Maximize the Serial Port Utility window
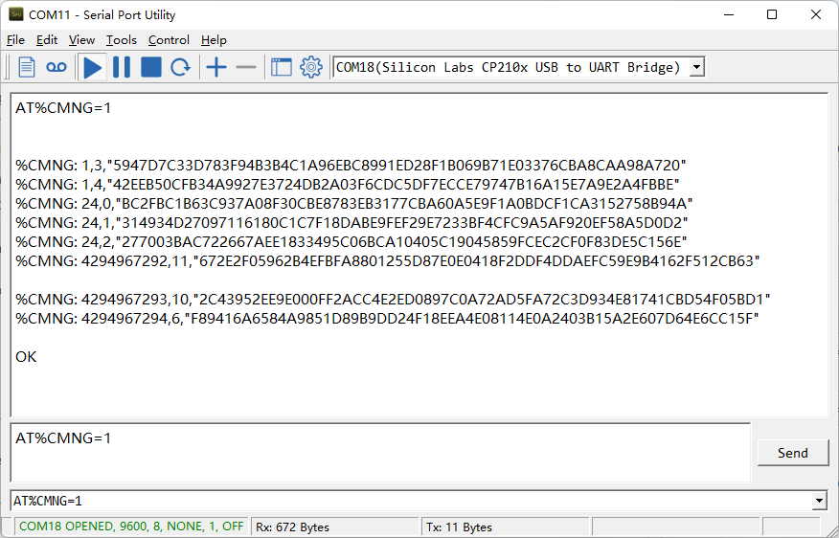This screenshot has height=538, width=839. click(772, 14)
